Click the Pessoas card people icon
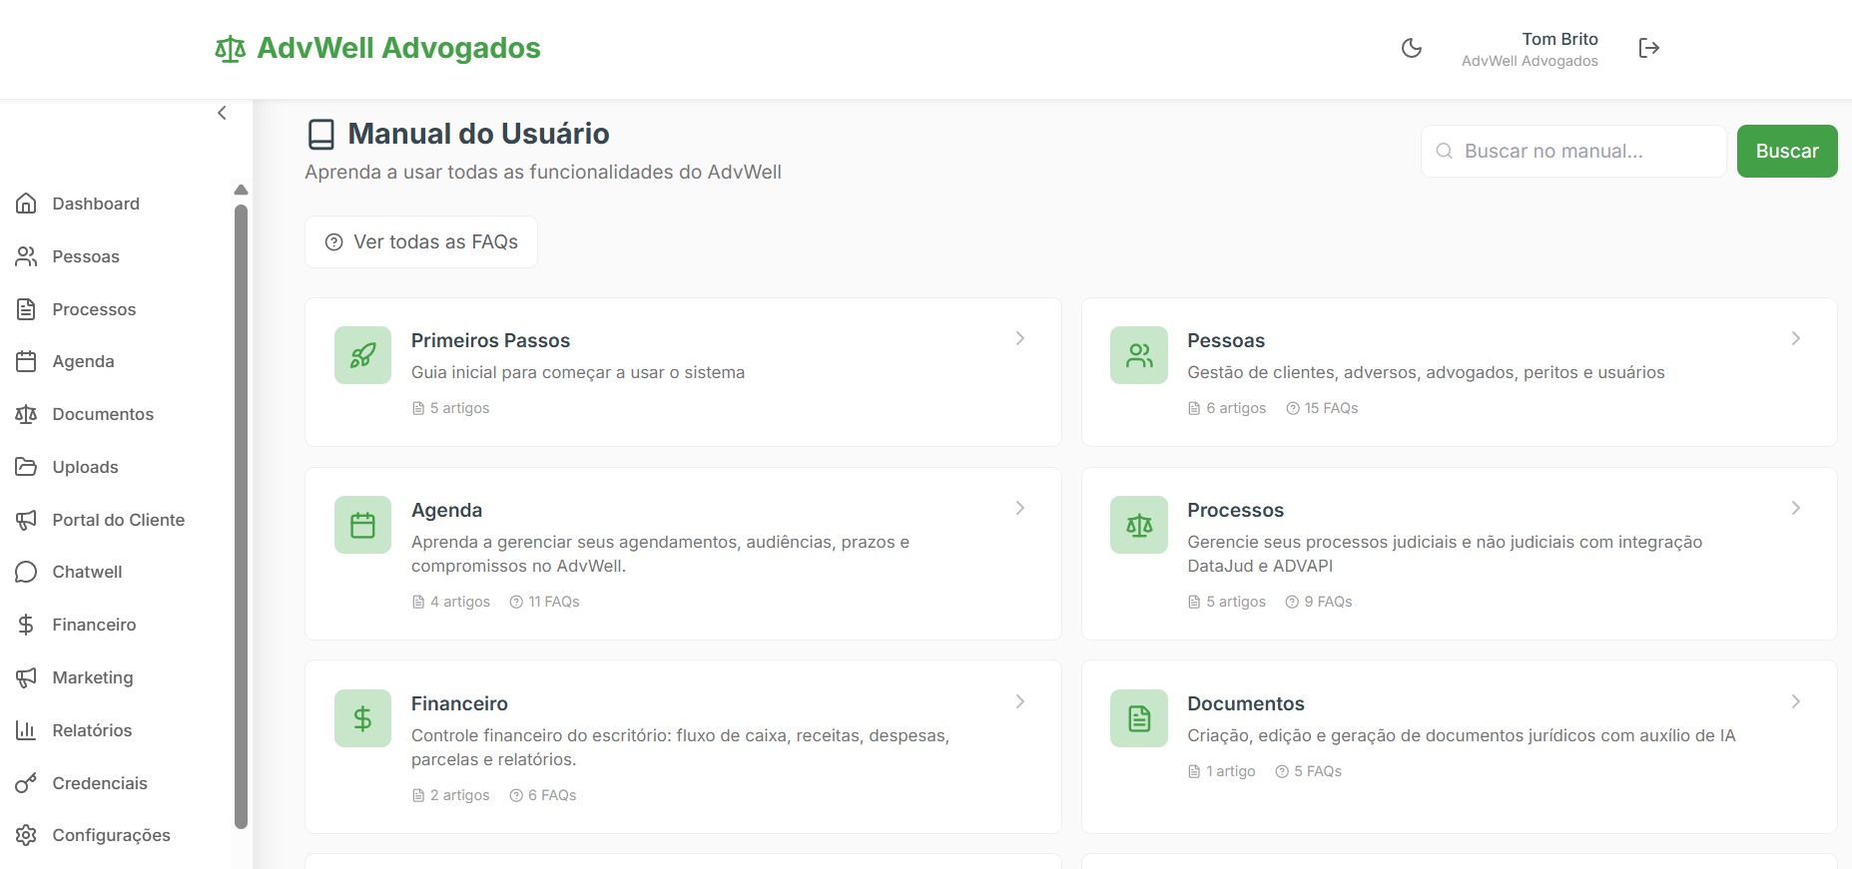 (1139, 355)
